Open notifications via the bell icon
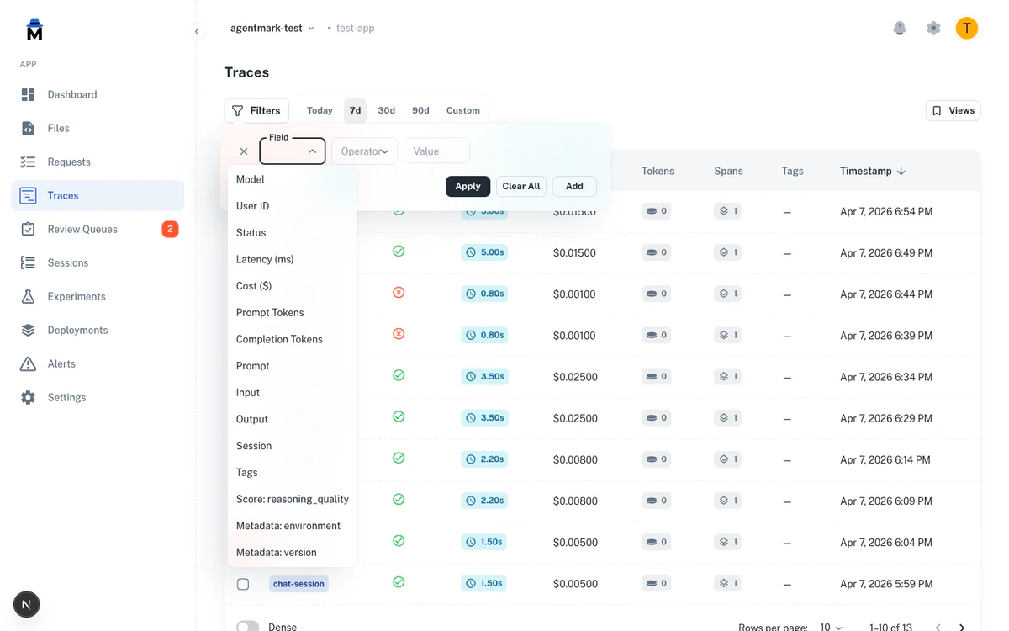Image resolution: width=1009 pixels, height=631 pixels. pyautogui.click(x=900, y=28)
